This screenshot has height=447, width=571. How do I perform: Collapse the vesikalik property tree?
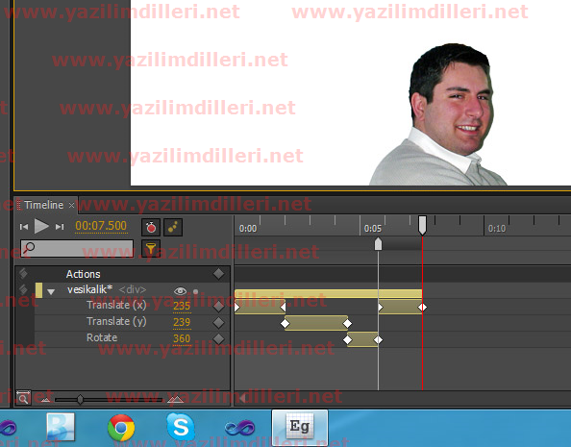[x=51, y=291]
